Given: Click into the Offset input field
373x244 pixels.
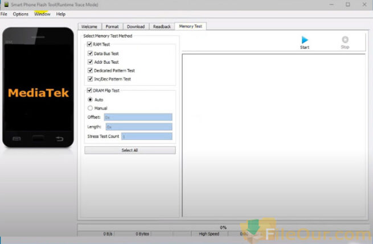Looking at the screenshot, I should click(x=138, y=117).
